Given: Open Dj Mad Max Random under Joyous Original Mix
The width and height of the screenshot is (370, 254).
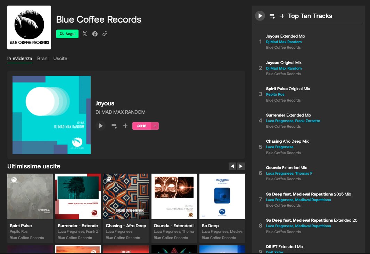Looking at the screenshot, I should click(x=283, y=68).
